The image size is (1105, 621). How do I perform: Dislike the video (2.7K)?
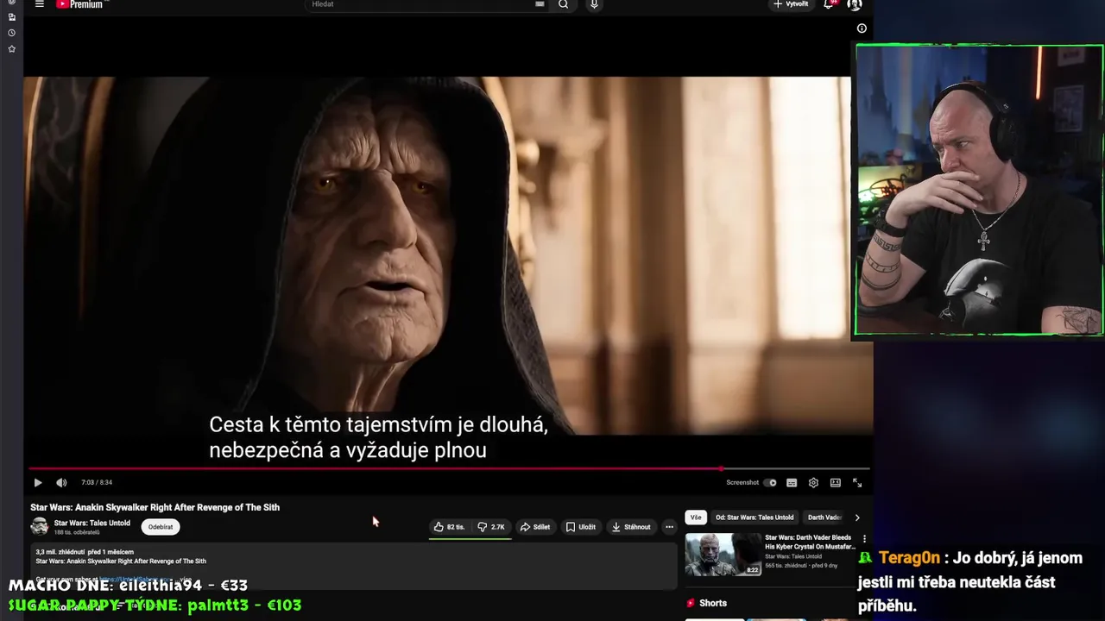[x=491, y=527]
